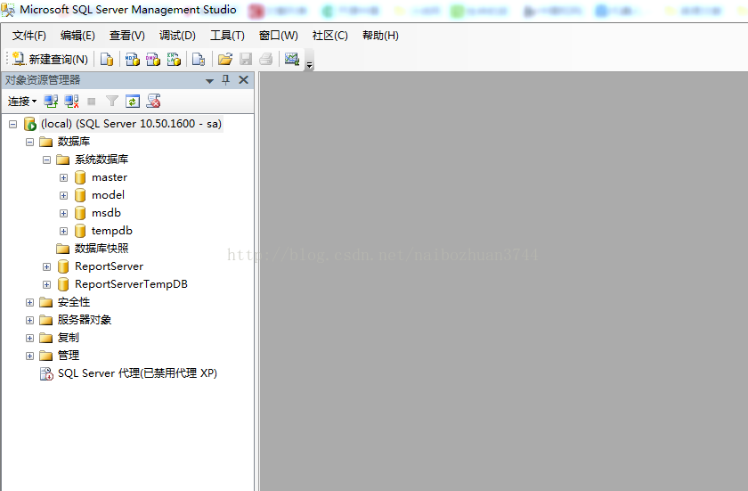Image resolution: width=748 pixels, height=491 pixels.
Task: Click the Database Engine Query icon
Action: click(x=107, y=59)
